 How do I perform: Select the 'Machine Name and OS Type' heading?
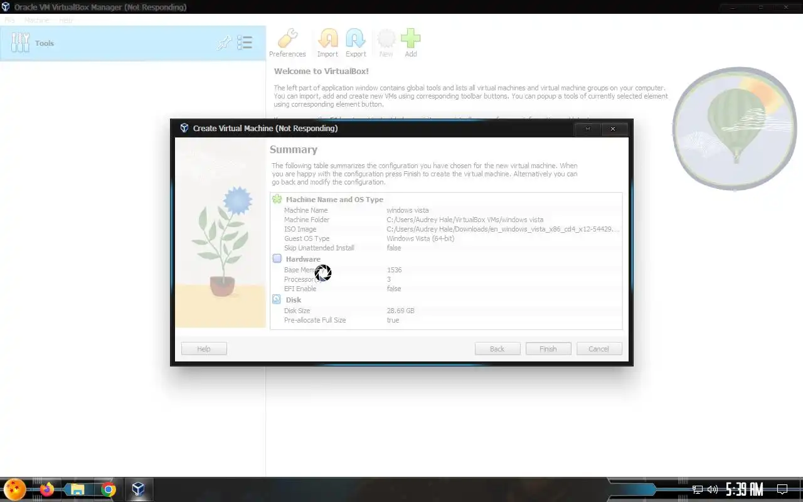pos(334,200)
